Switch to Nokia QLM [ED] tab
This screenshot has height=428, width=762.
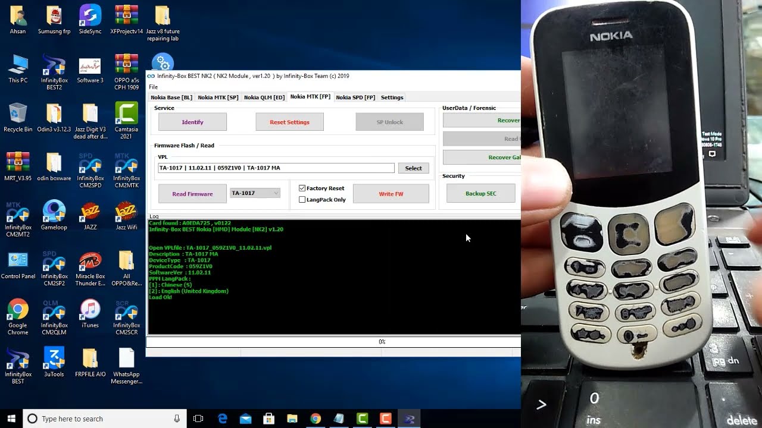pyautogui.click(x=264, y=97)
